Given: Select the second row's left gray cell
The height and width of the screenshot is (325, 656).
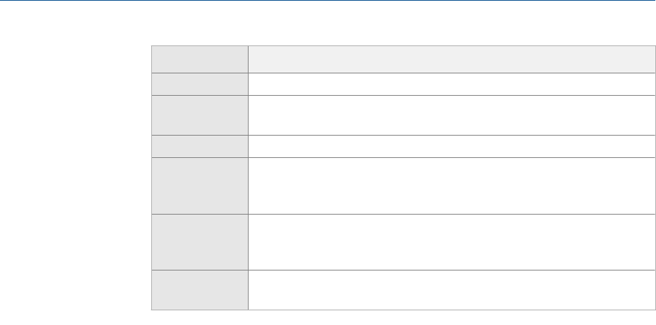Looking at the screenshot, I should pyautogui.click(x=200, y=84).
